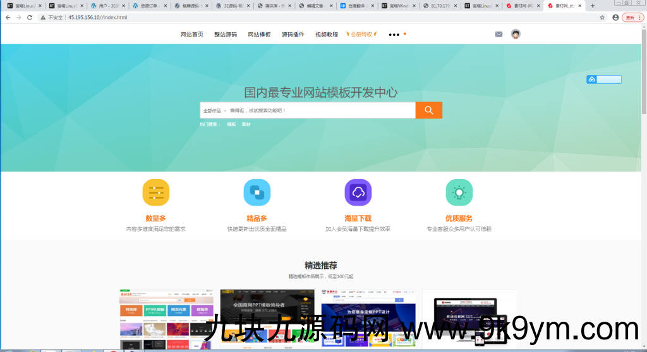647x352 pixels.
Task: Bookmark this page with the star icon
Action: 602,17
